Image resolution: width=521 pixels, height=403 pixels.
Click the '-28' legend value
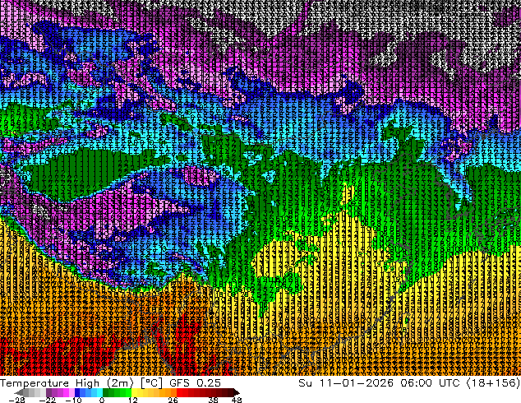pos(17,400)
